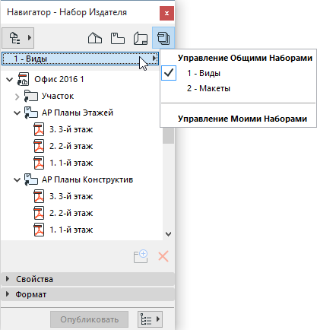Click PDF icon of '3. 3-й этаж' under Планы Конструктив
317x330 pixels.
tap(39, 196)
